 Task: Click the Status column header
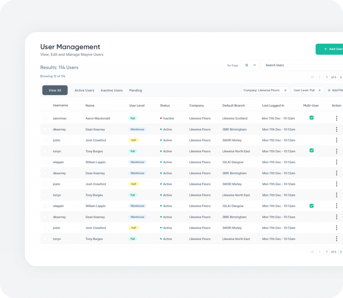[165, 105]
